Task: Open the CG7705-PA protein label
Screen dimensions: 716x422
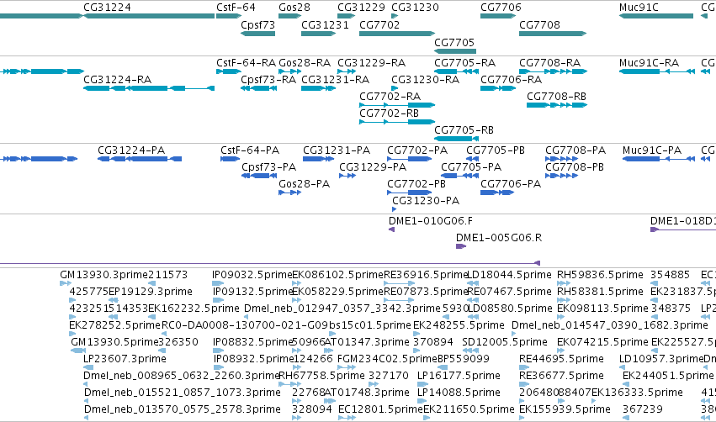Action: coord(471,167)
